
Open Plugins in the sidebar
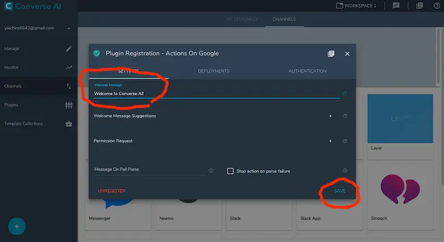click(x=39, y=105)
